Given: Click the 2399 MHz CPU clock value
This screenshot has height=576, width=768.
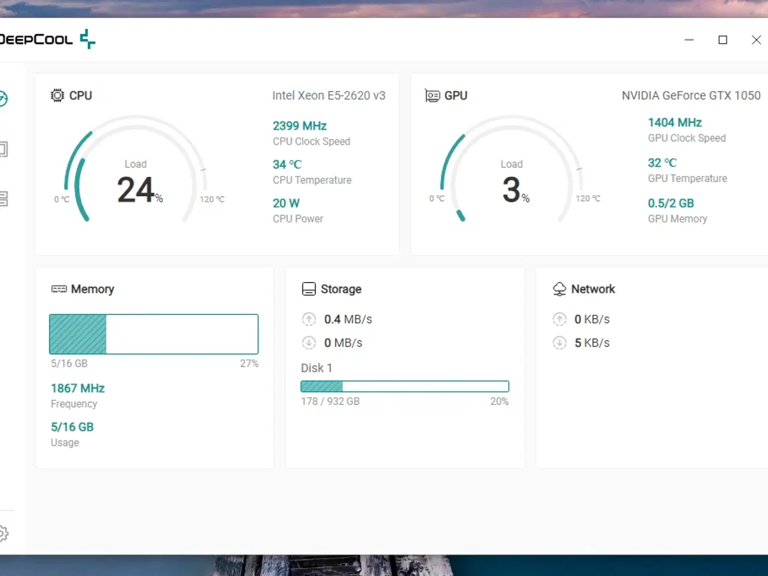Looking at the screenshot, I should [x=299, y=126].
